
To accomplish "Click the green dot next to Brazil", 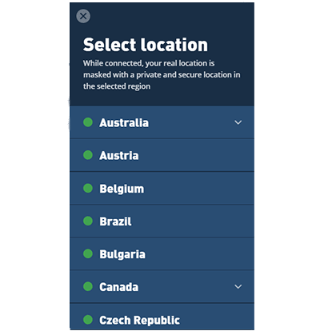I will [x=88, y=221].
